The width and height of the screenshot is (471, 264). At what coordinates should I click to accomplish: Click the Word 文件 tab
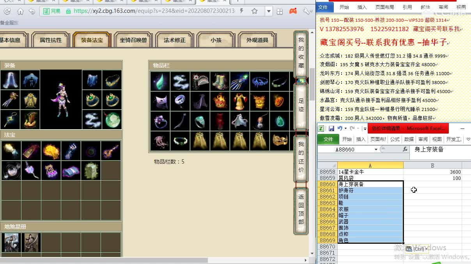click(324, 7)
